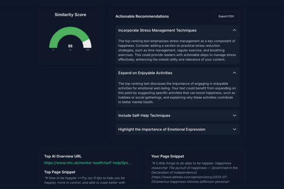Select the Actionable Recommendations heading
This screenshot has width=284, height=189.
pos(142,17)
